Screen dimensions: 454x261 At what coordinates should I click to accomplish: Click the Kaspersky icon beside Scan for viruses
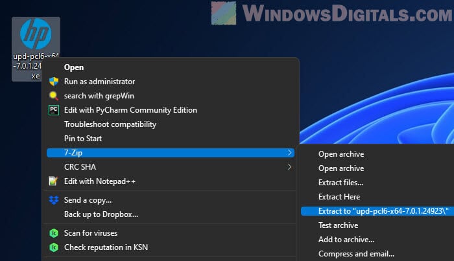[54, 233]
